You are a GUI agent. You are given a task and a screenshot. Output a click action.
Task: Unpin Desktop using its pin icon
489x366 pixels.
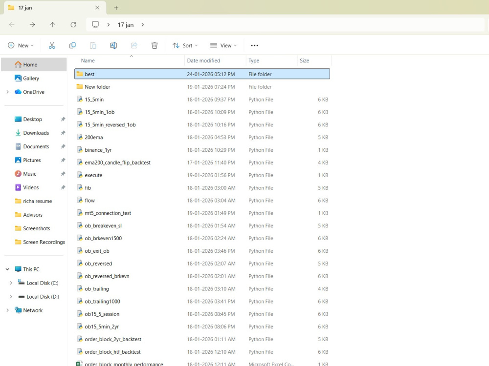[63, 119]
